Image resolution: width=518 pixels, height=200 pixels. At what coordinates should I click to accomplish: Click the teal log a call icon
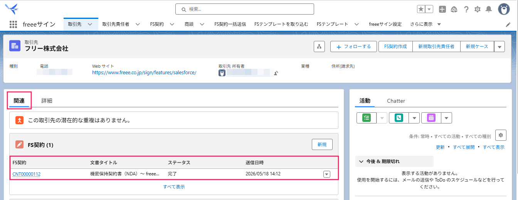click(x=399, y=118)
